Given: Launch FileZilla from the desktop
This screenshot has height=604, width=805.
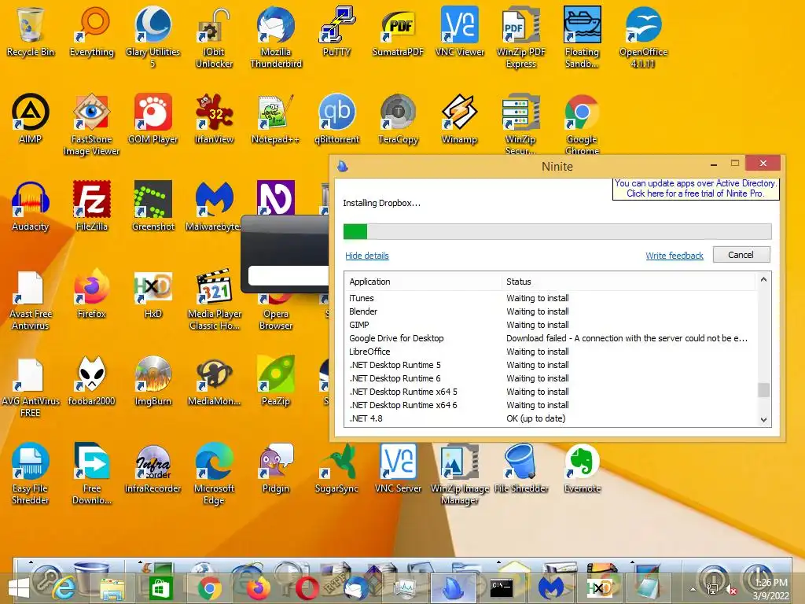Looking at the screenshot, I should pyautogui.click(x=91, y=205).
